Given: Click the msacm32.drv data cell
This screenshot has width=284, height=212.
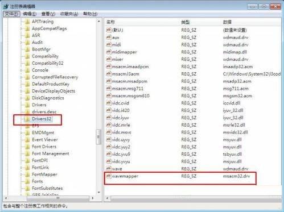Looking at the screenshot, I should [237, 176].
